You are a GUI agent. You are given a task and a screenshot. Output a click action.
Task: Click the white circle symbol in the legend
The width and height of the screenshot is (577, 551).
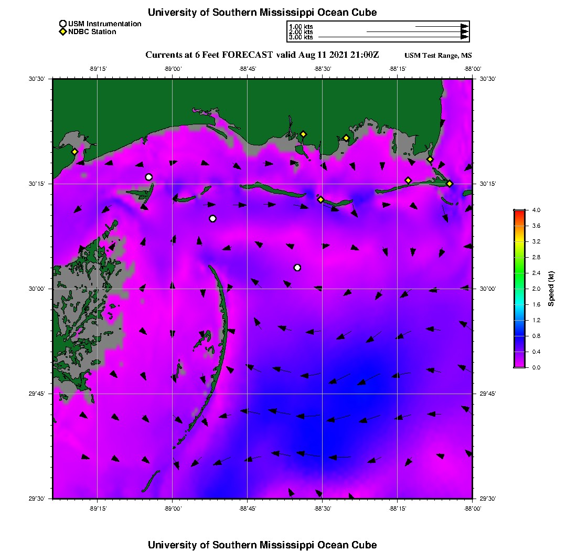pos(62,24)
